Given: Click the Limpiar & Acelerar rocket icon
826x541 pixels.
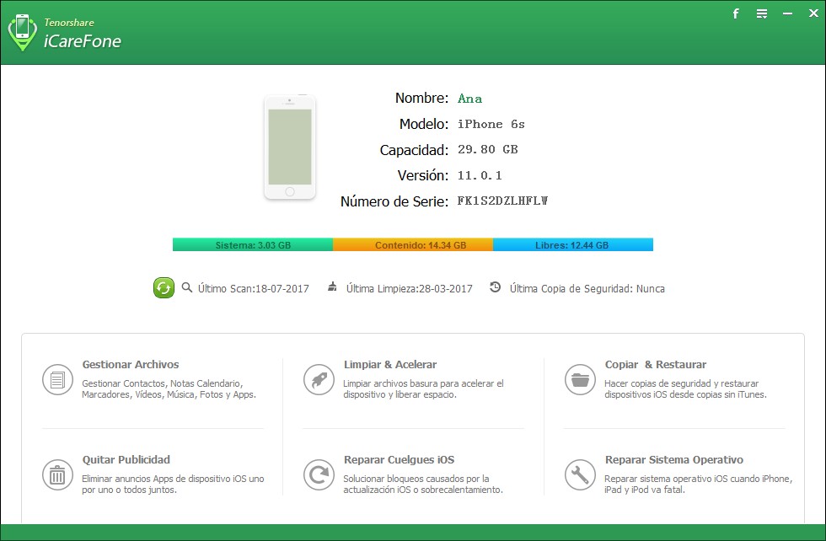Looking at the screenshot, I should (x=319, y=379).
